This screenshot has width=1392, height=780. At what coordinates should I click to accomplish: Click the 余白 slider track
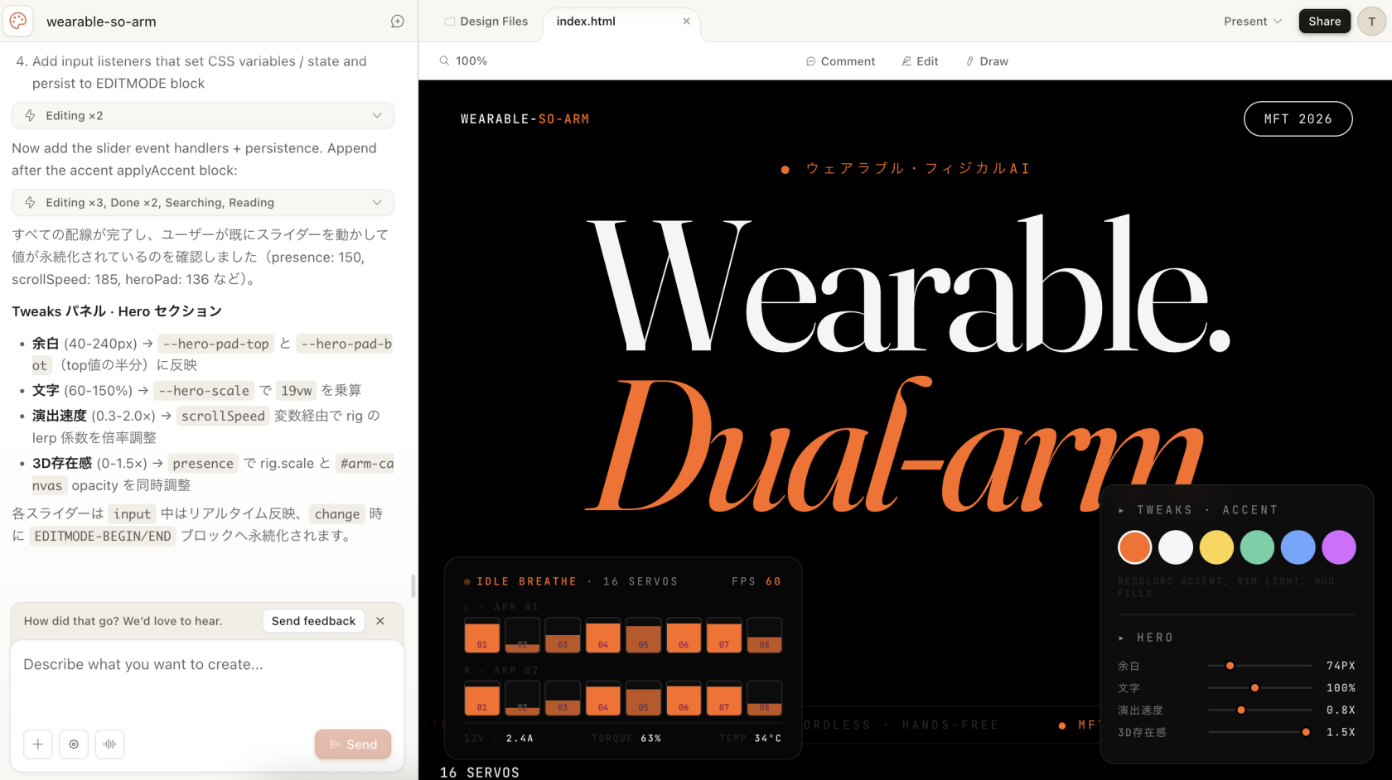(1259, 666)
